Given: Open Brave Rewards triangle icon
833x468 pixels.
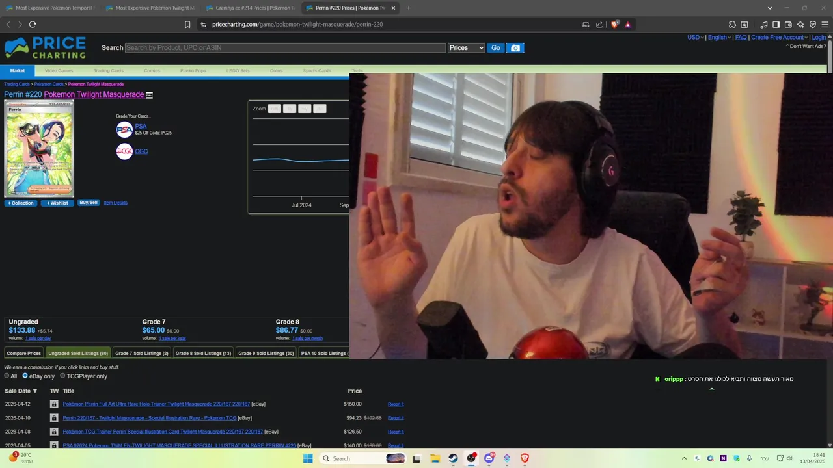Looking at the screenshot, I should (627, 25).
